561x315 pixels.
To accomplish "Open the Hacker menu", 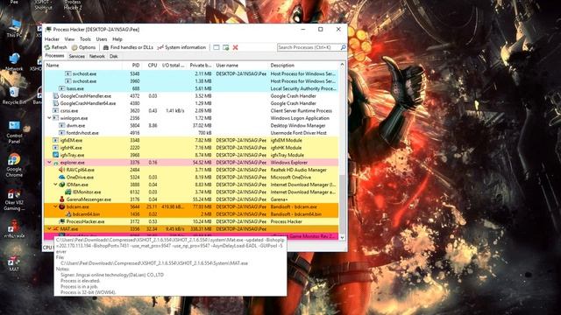I will [52, 38].
